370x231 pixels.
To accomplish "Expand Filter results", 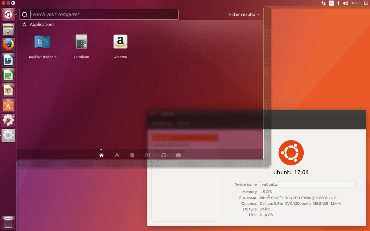I will point(244,14).
